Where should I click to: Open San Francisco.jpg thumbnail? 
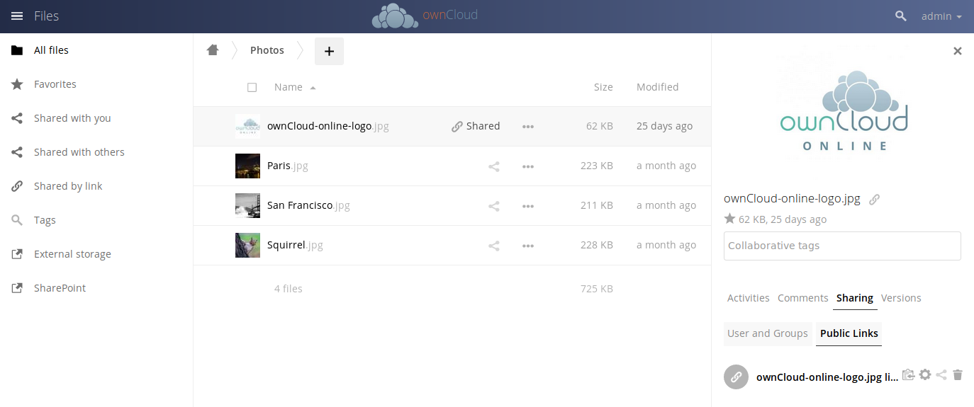247,206
